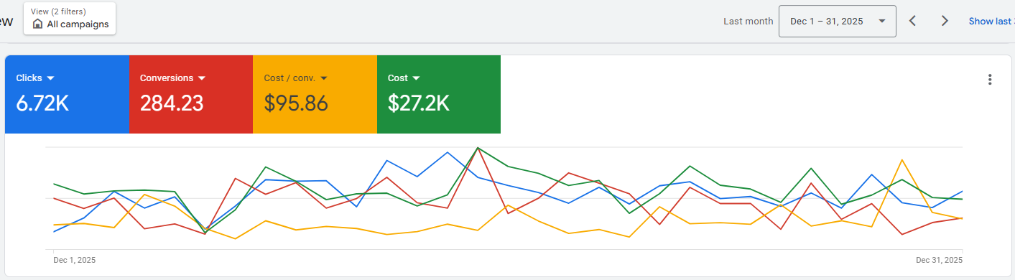
Task: Go to next date period arrow
Action: 945,21
